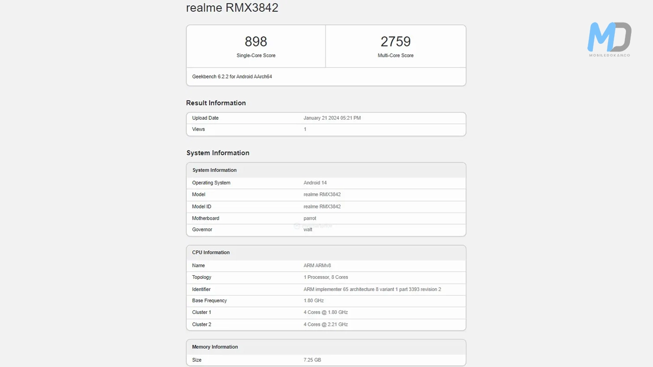The width and height of the screenshot is (653, 367).
Task: Select the 898 Single-Core Score
Action: (256, 42)
